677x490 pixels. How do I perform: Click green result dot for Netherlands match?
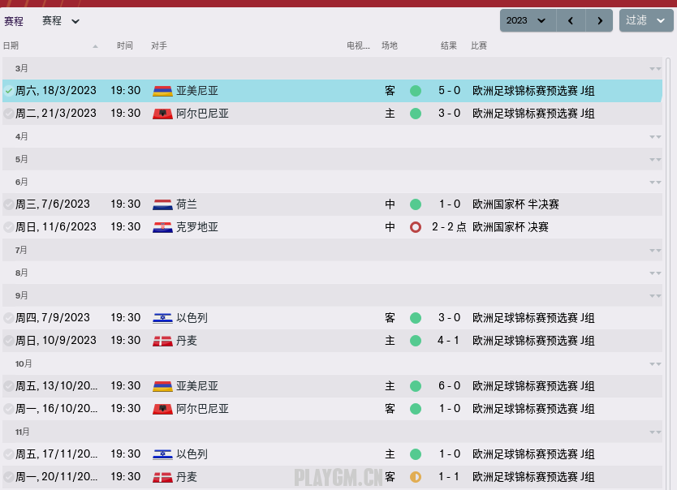point(416,204)
